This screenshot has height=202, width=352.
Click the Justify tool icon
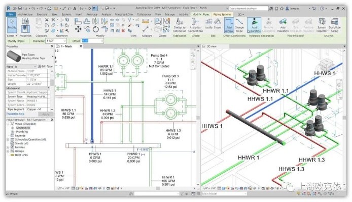[x=208, y=24]
